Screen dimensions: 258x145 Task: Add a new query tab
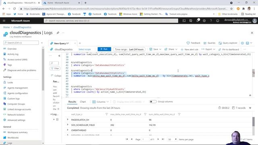pyautogui.click(x=80, y=43)
